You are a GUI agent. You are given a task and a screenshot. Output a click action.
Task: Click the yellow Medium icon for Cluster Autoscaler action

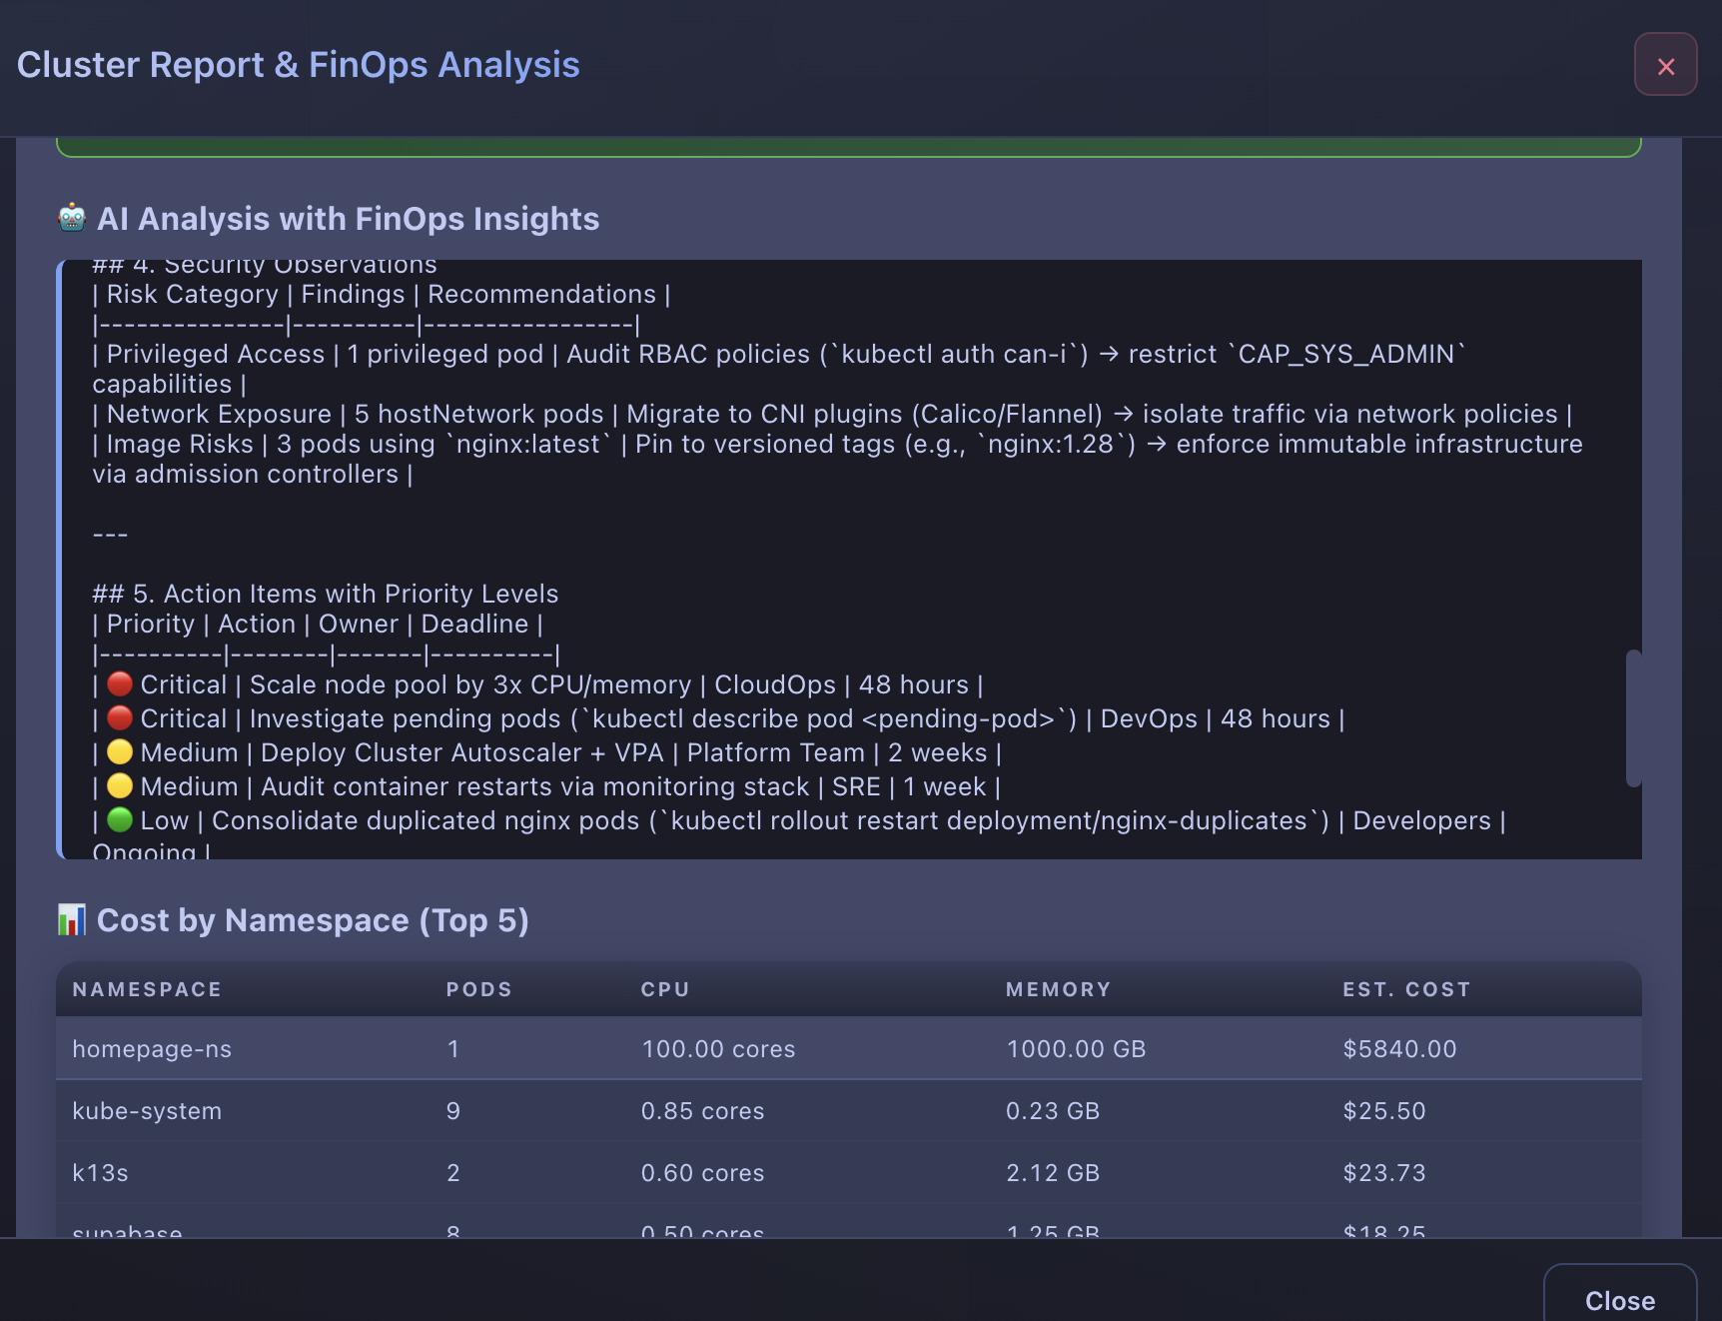119,752
